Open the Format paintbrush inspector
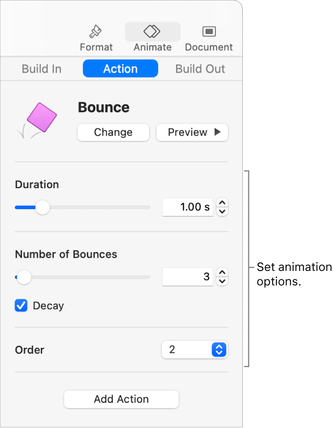334x428 pixels. click(96, 32)
